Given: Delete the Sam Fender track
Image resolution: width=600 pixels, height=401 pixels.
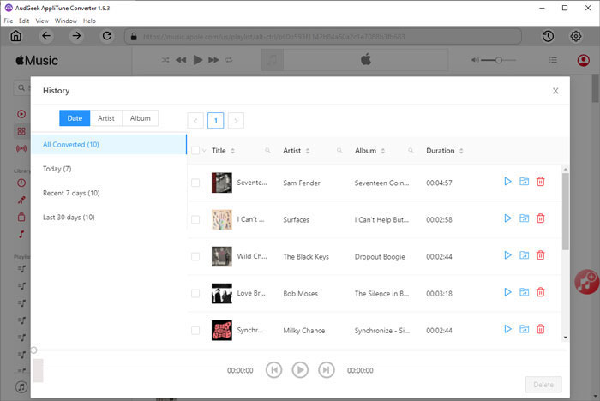Looking at the screenshot, I should click(540, 182).
